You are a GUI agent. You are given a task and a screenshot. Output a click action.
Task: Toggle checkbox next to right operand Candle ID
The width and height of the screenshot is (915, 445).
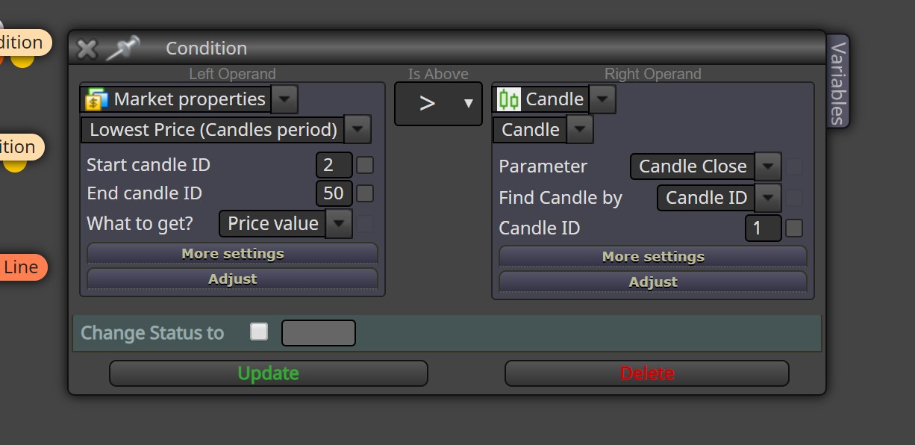[795, 228]
